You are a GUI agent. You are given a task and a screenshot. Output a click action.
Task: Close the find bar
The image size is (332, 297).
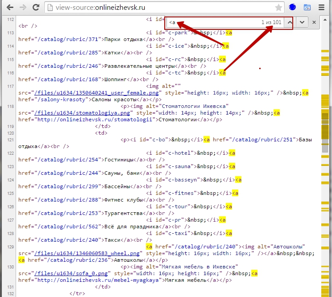tap(314, 22)
